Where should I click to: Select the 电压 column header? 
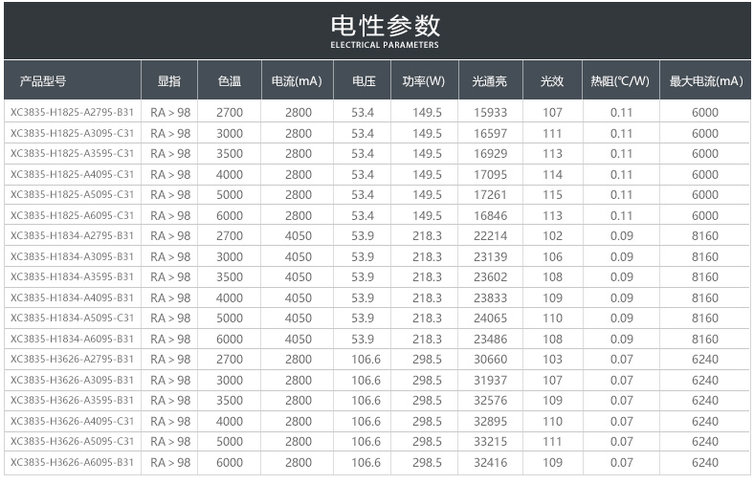point(363,82)
